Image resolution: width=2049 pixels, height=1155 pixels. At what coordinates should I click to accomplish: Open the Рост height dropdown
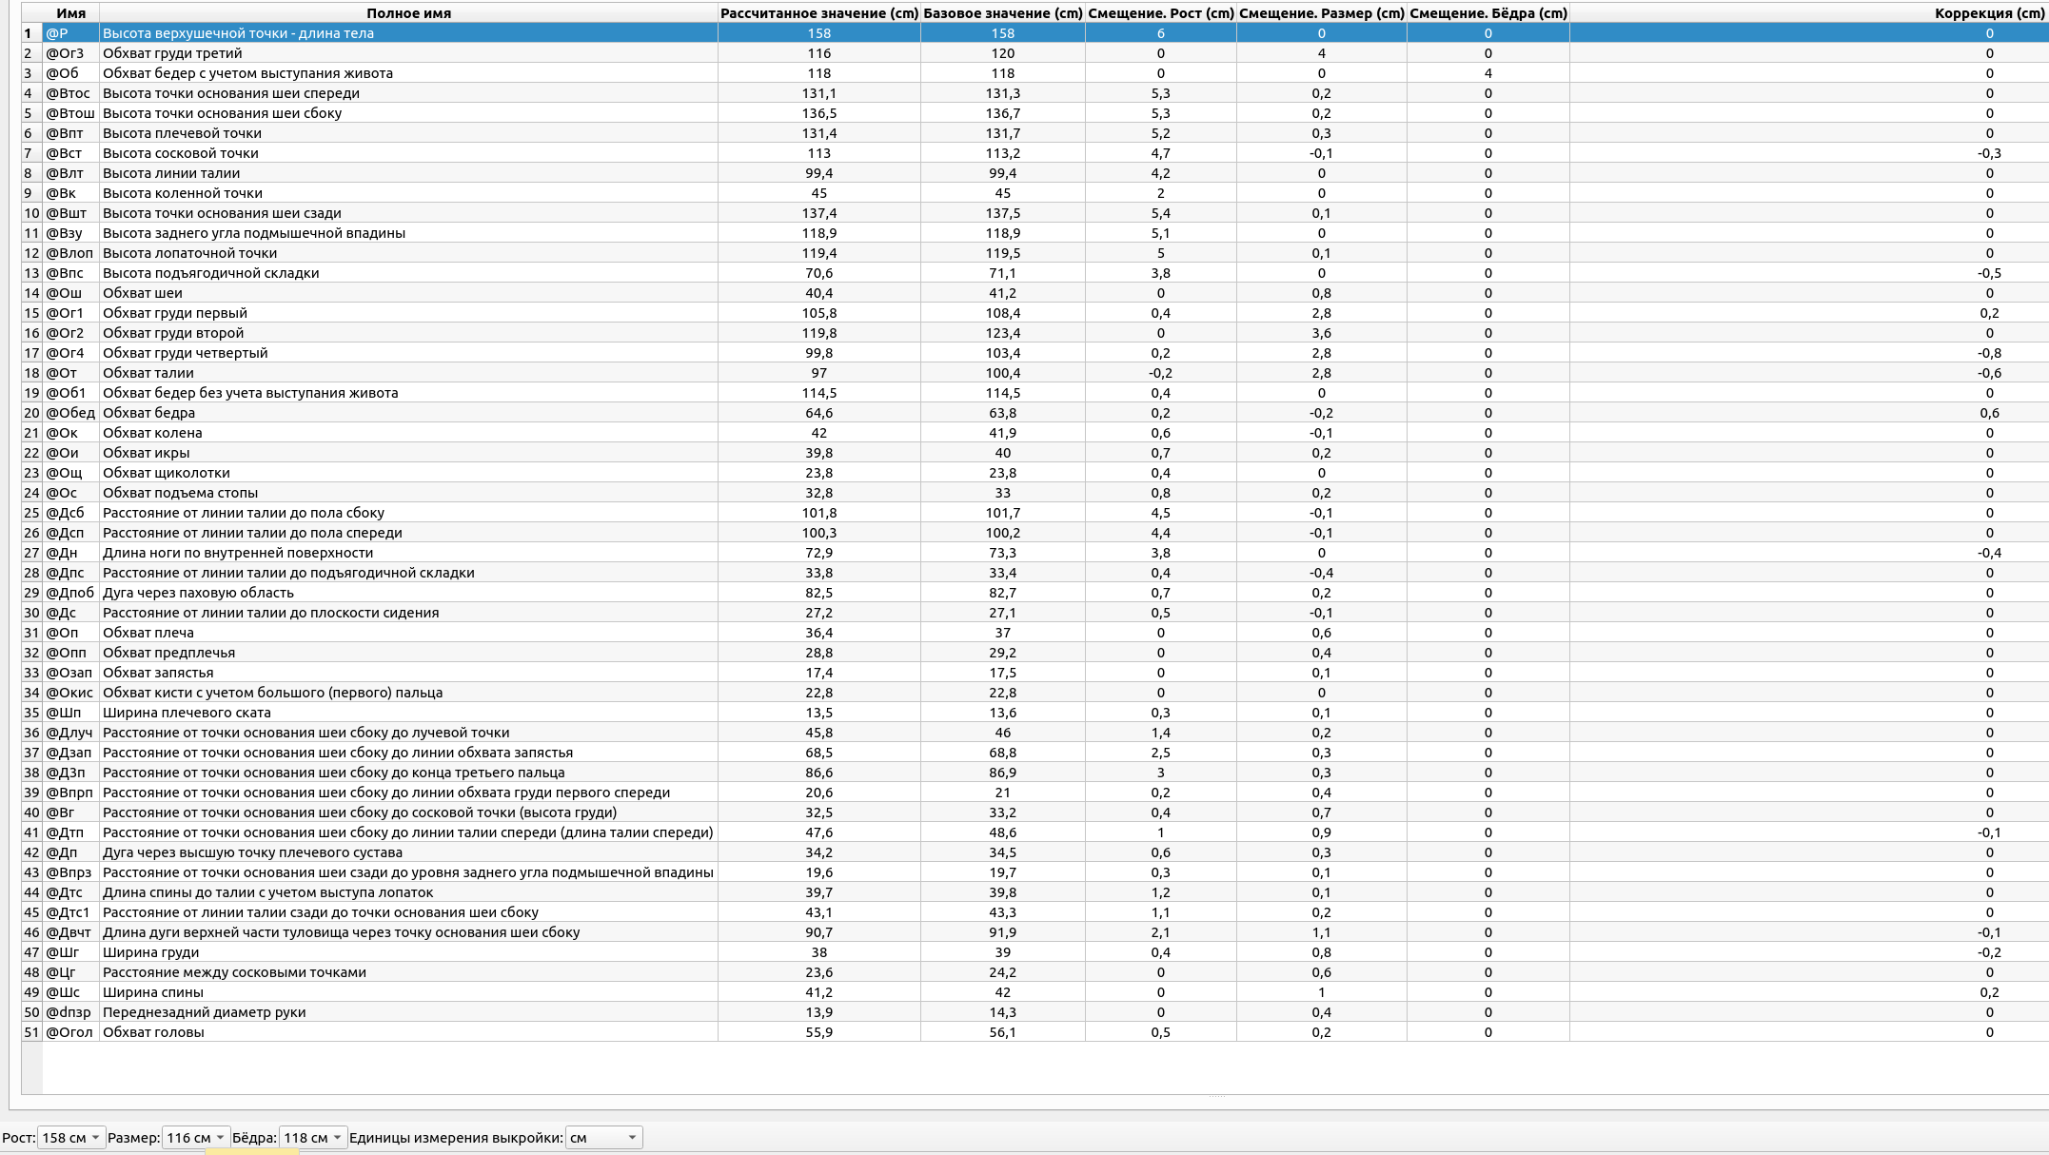(x=69, y=1138)
